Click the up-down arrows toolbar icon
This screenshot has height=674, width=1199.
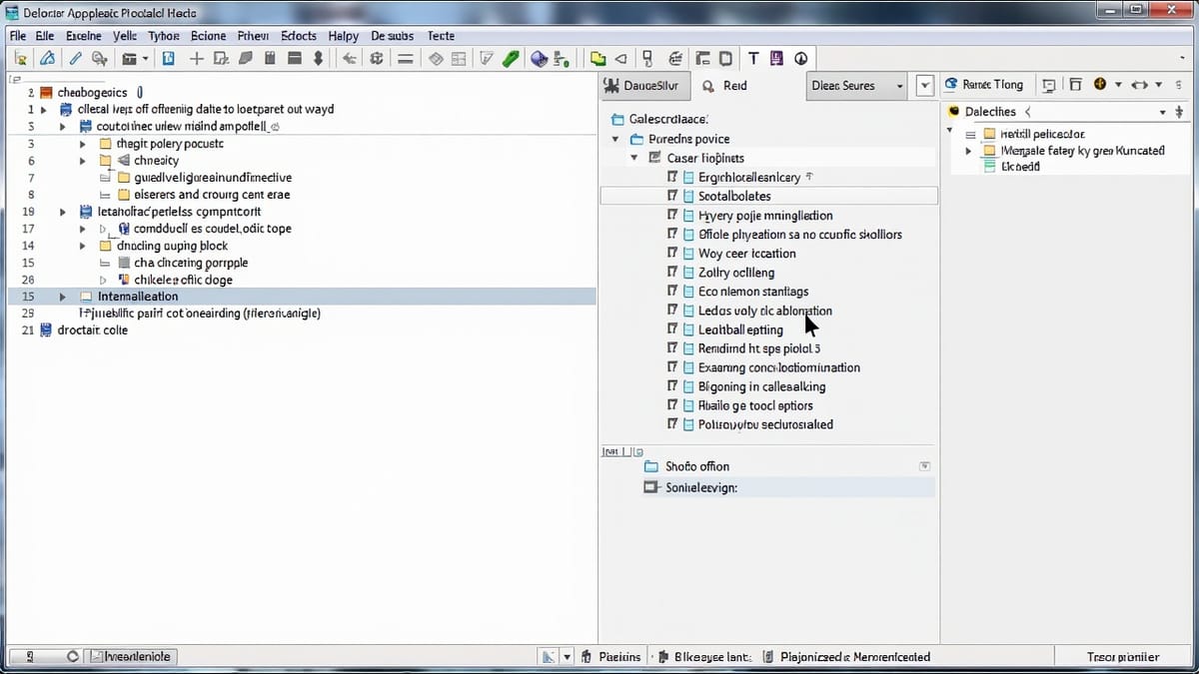pyautogui.click(x=318, y=59)
